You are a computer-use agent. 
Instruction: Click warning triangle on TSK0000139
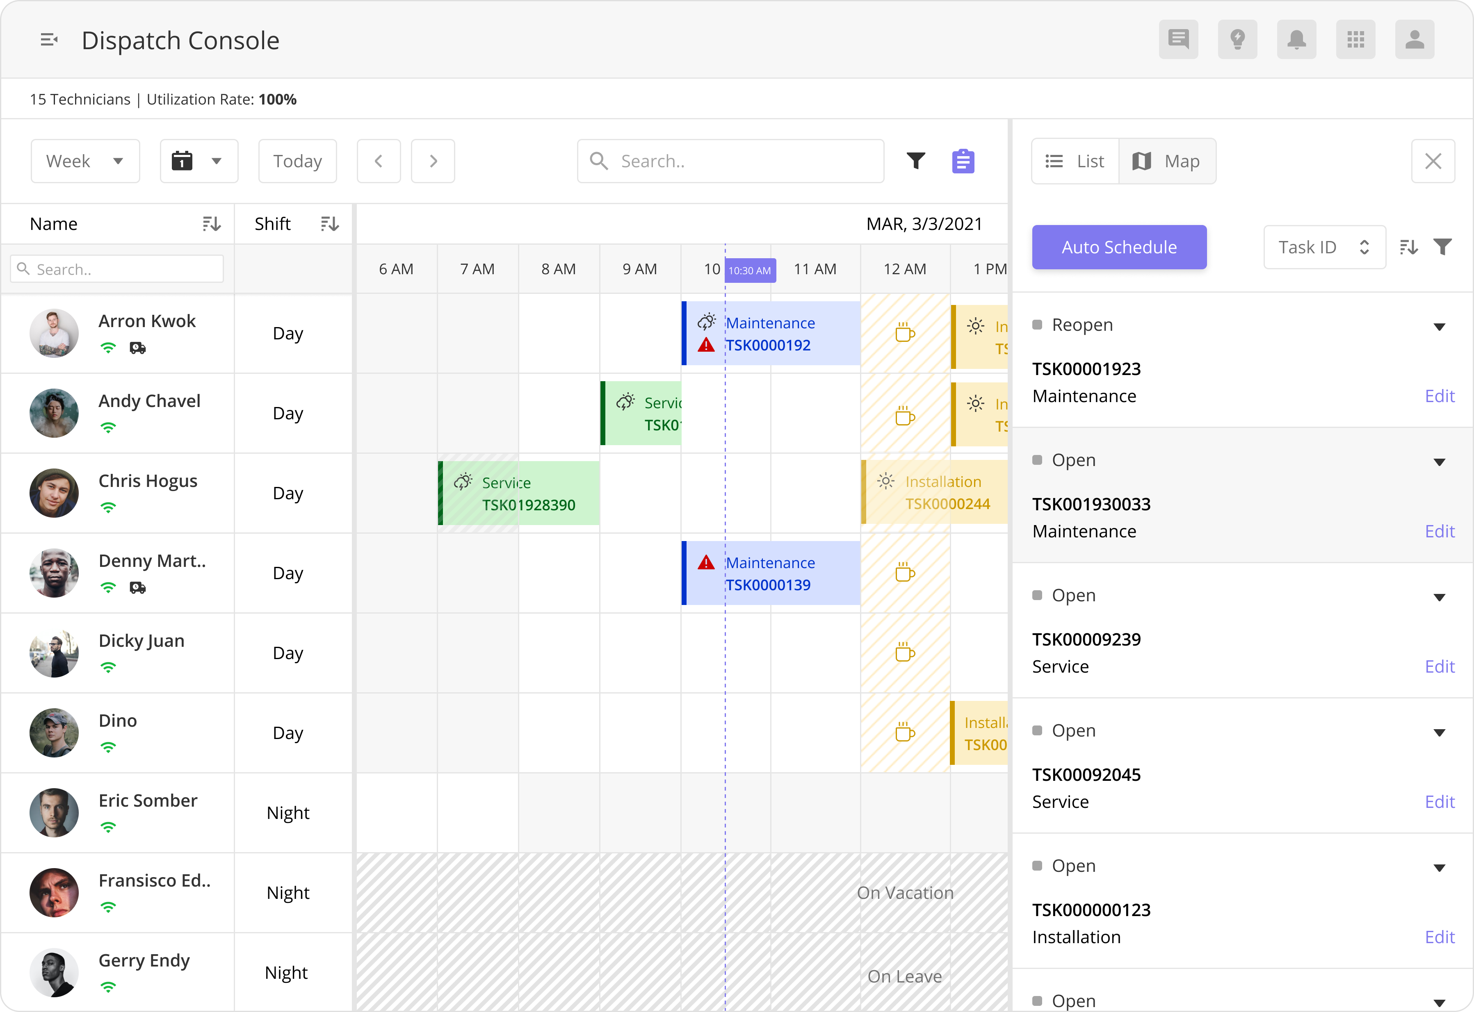point(706,562)
